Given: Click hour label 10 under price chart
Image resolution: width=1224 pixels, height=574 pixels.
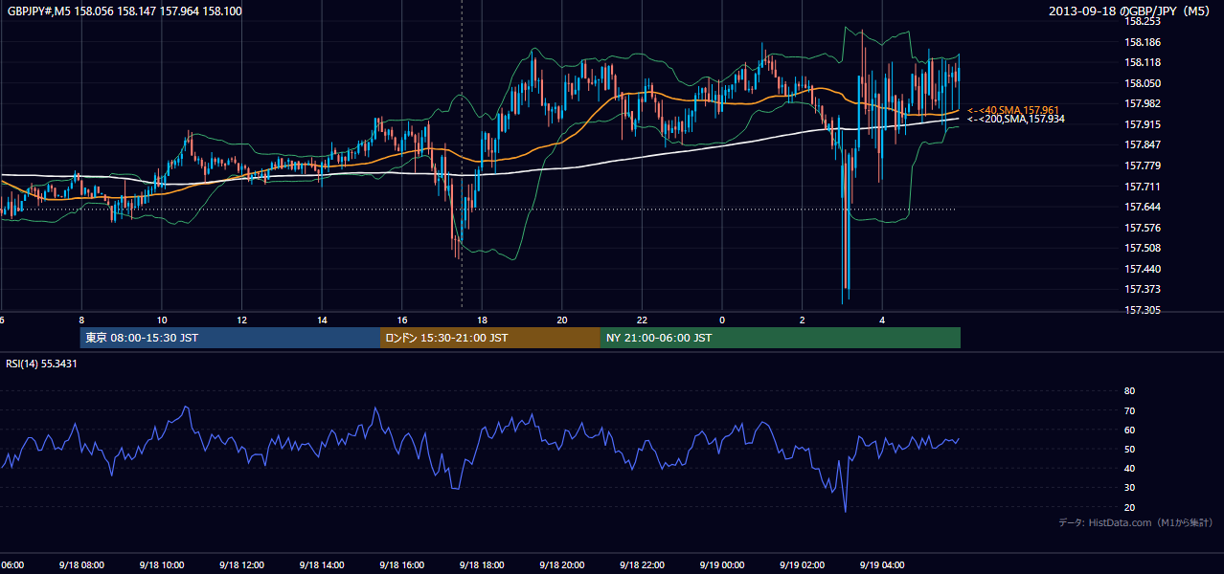Looking at the screenshot, I should (162, 320).
